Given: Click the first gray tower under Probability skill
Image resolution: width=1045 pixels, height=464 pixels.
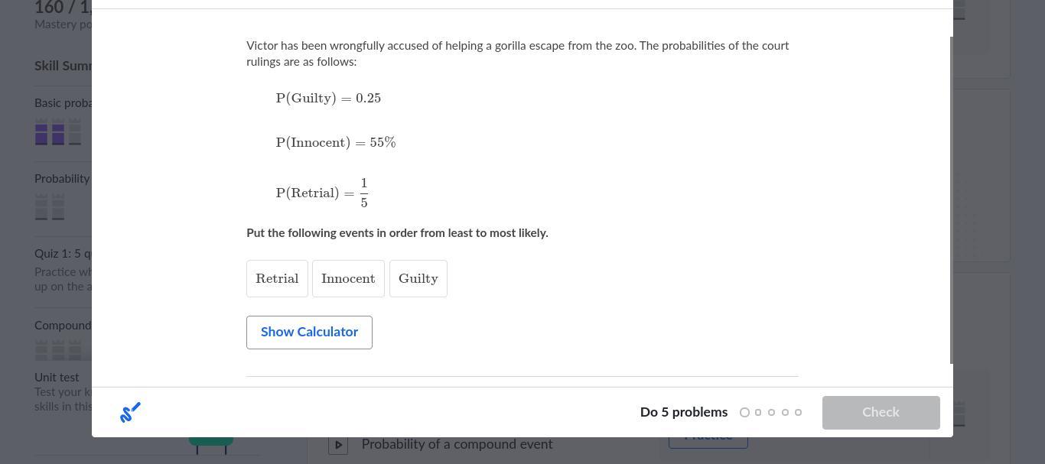Looking at the screenshot, I should (x=41, y=206).
